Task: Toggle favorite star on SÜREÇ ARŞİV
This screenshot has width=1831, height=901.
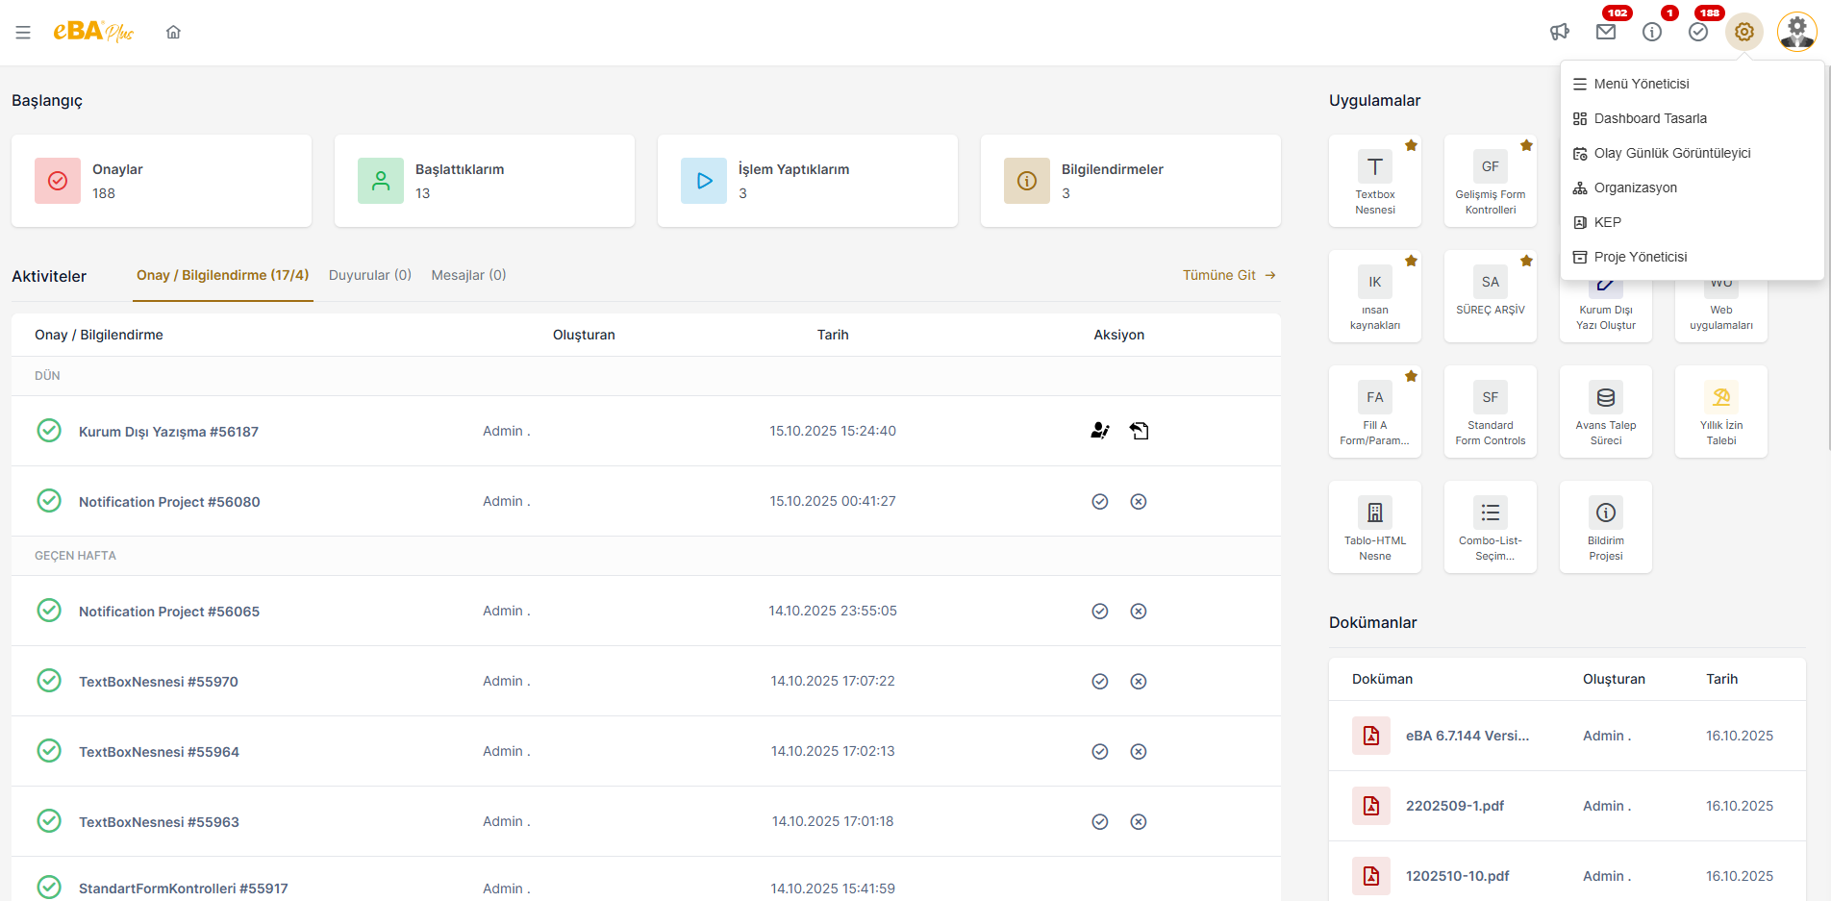Action: [1526, 262]
